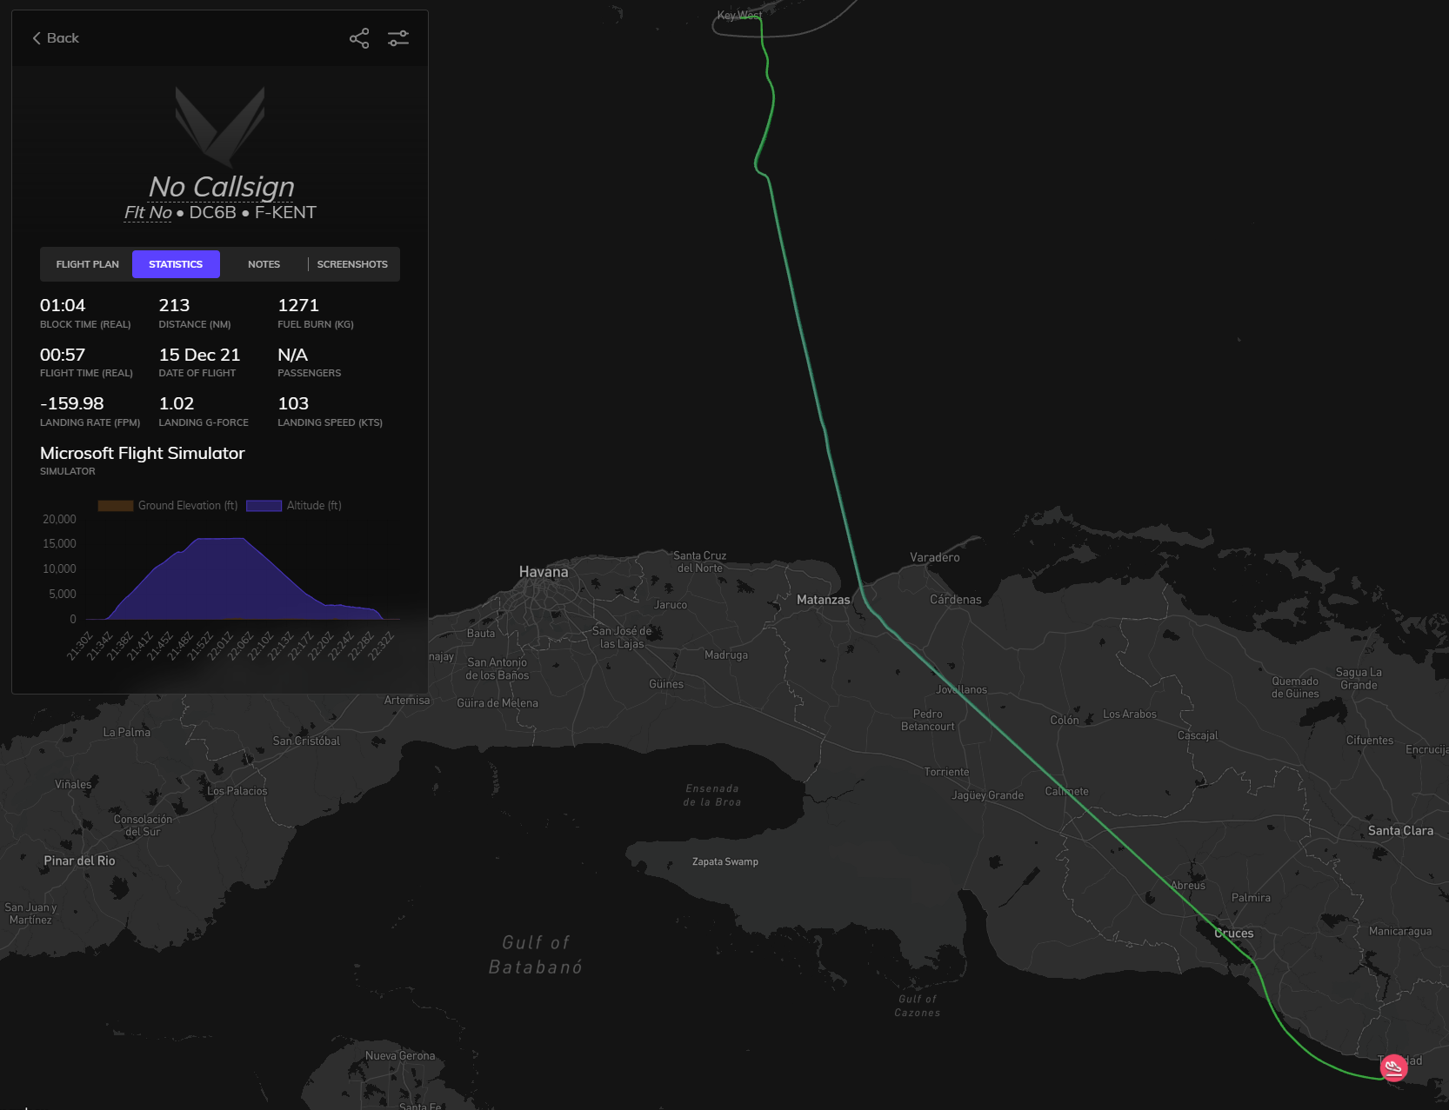Click the -159.98 landing rate value

pos(71,403)
